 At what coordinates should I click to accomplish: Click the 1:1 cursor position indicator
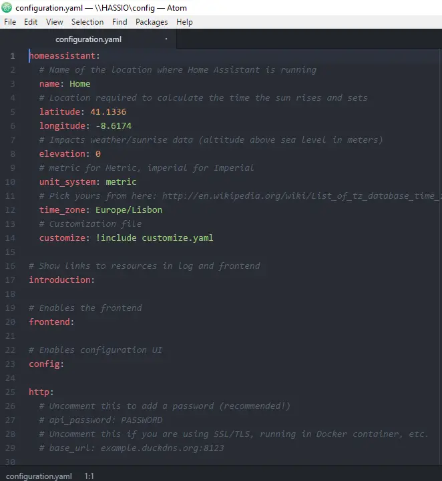89,476
